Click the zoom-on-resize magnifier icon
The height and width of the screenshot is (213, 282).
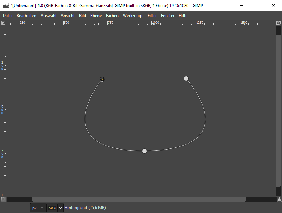coord(278,23)
